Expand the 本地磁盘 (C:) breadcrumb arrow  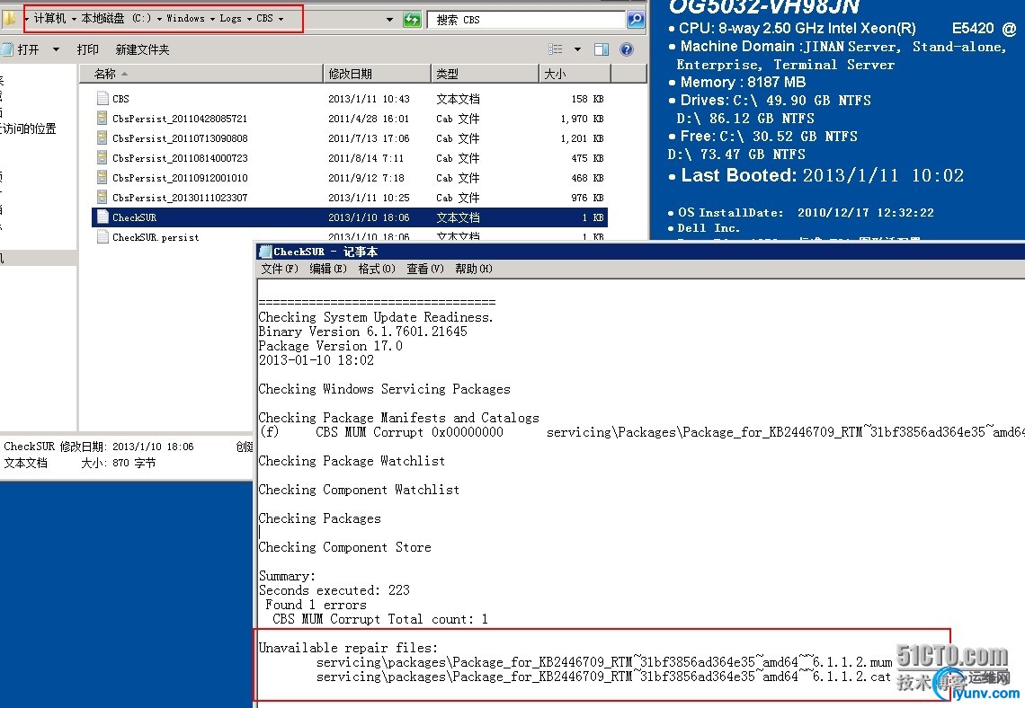[x=159, y=19]
